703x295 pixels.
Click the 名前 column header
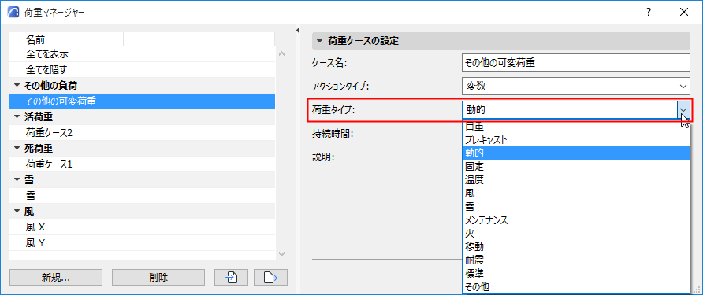pyautogui.click(x=73, y=39)
